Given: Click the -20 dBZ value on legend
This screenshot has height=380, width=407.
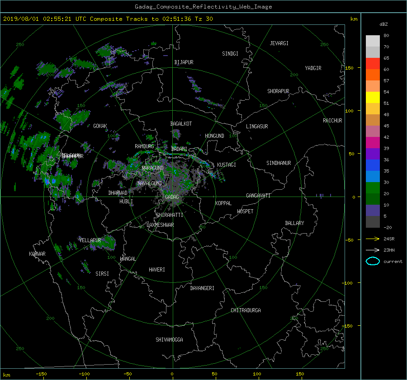Looking at the screenshot, I should [x=388, y=227].
